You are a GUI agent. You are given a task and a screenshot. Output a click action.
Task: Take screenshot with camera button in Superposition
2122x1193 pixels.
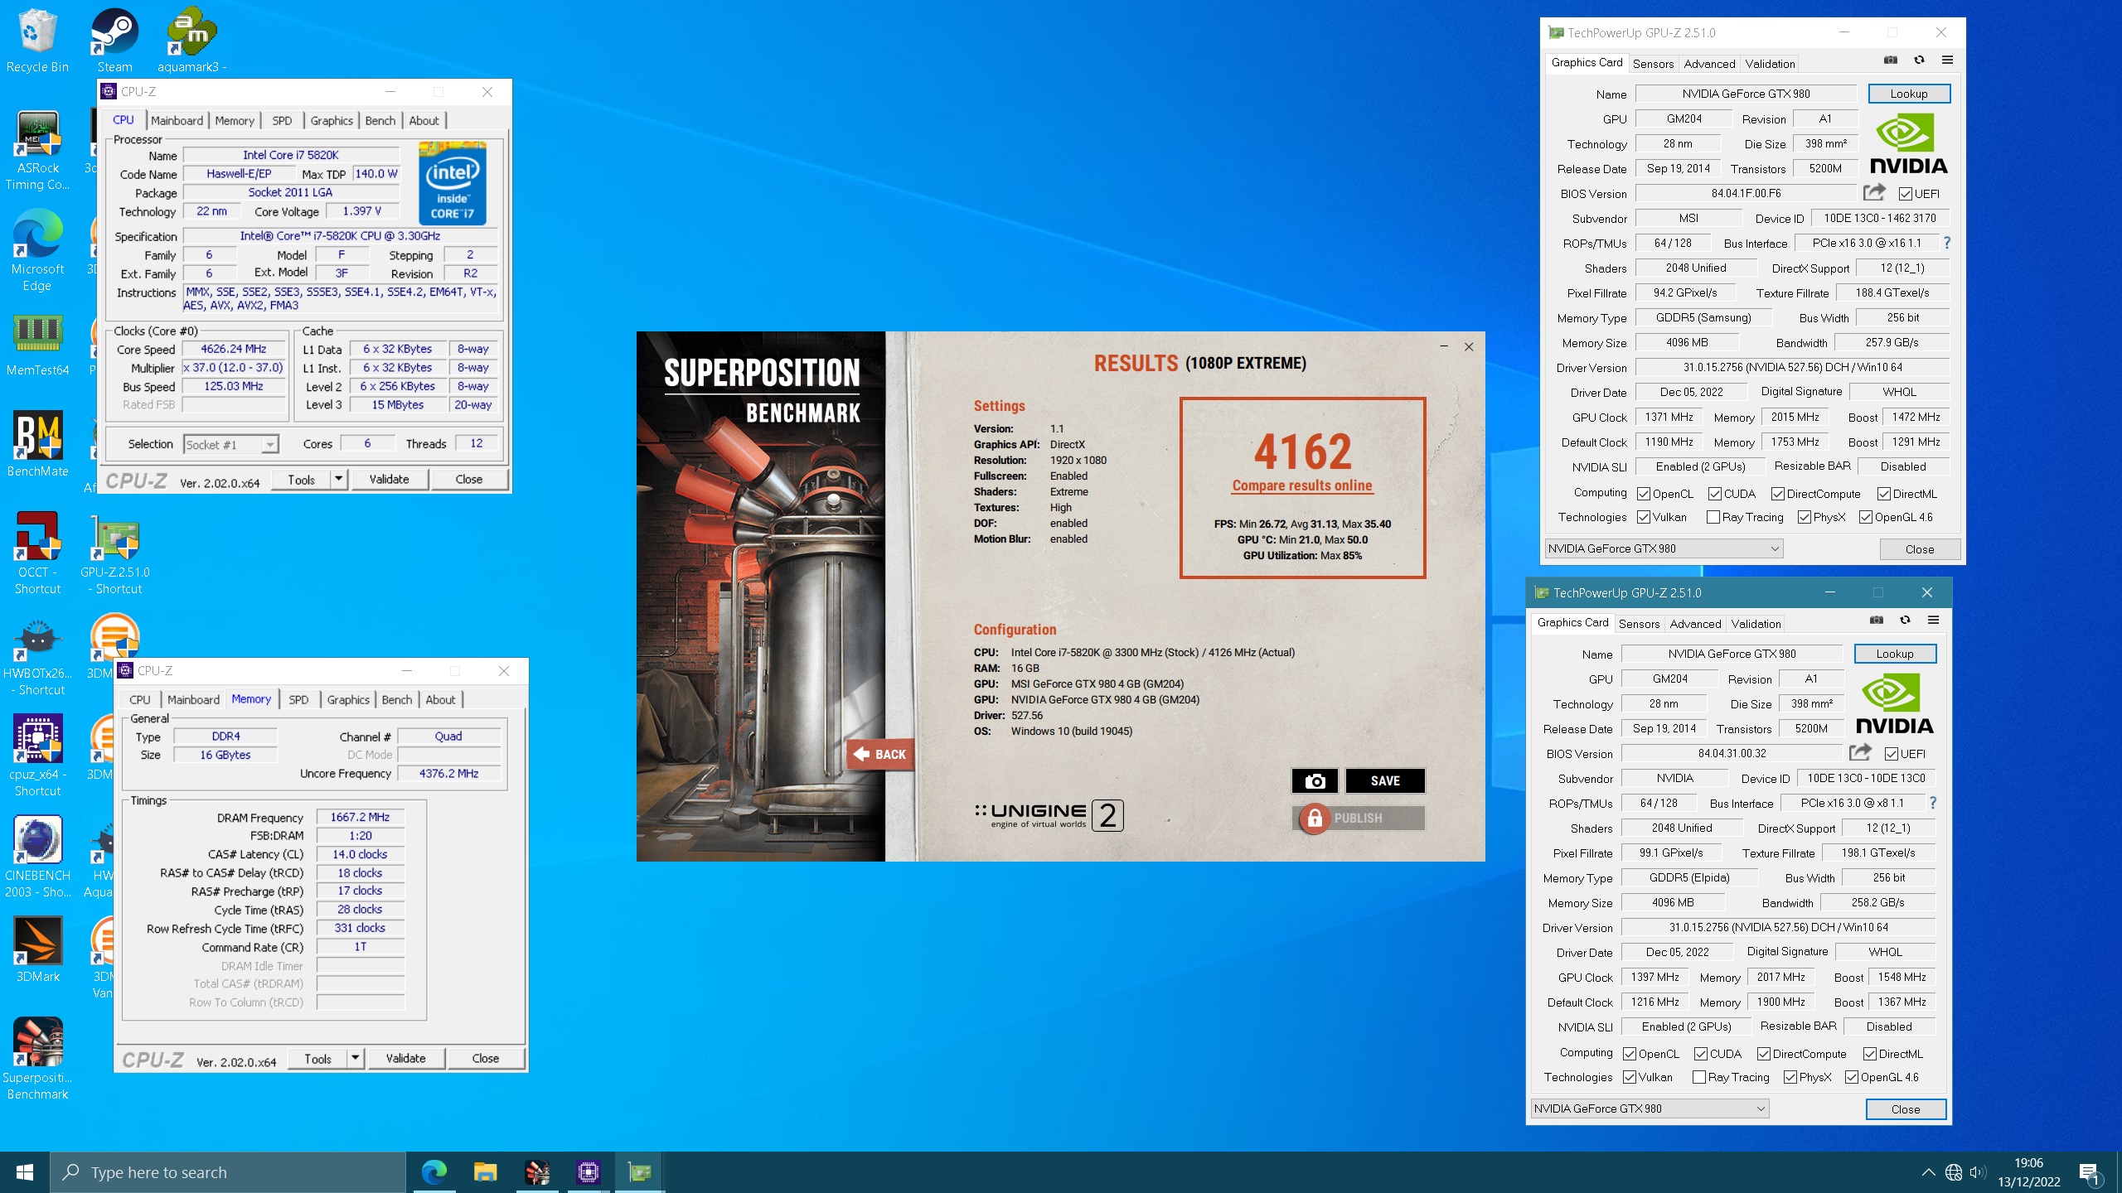[1315, 780]
